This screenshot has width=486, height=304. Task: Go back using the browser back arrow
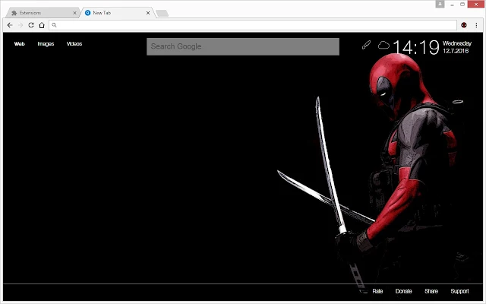[x=10, y=25]
